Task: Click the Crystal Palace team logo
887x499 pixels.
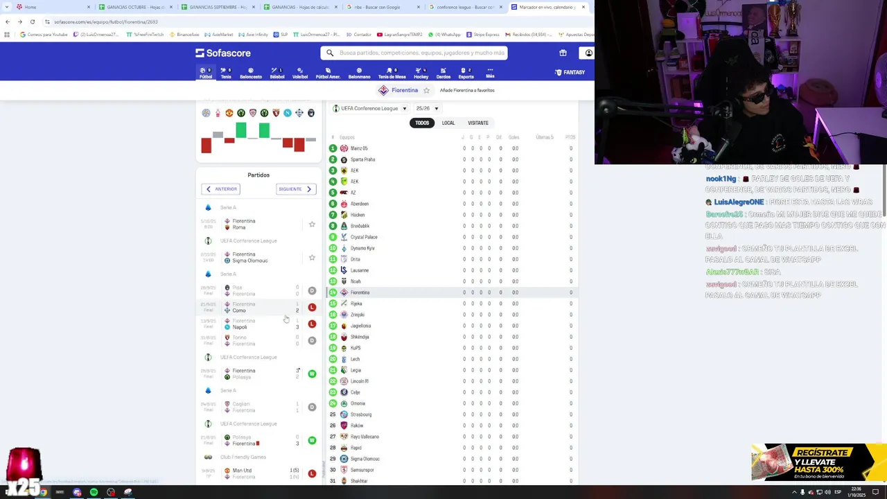Action: (x=344, y=237)
